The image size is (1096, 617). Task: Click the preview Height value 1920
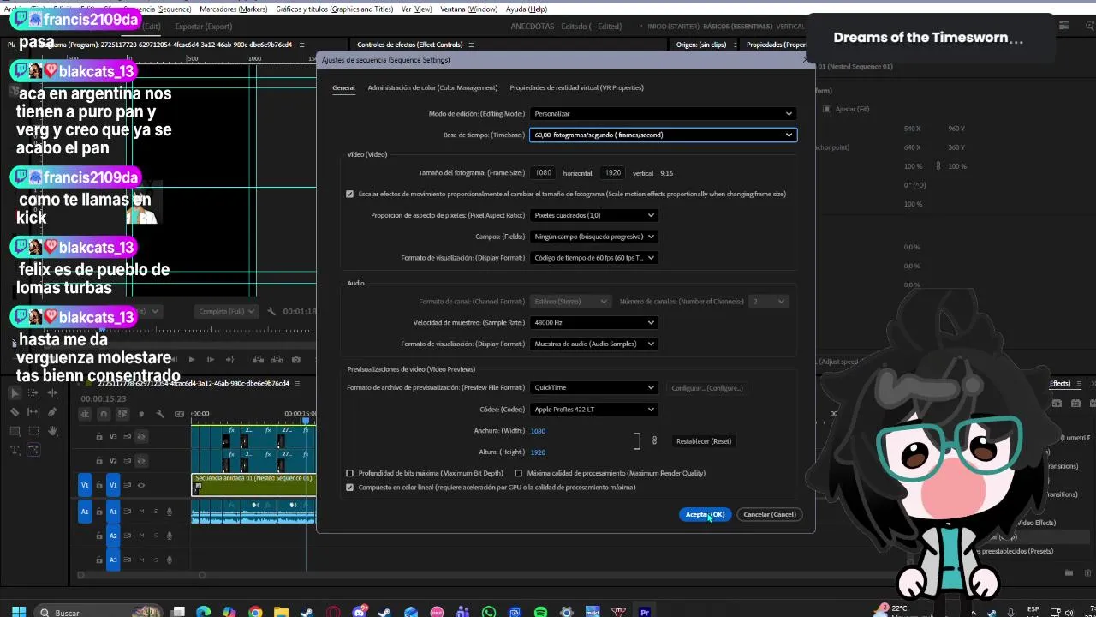click(538, 452)
